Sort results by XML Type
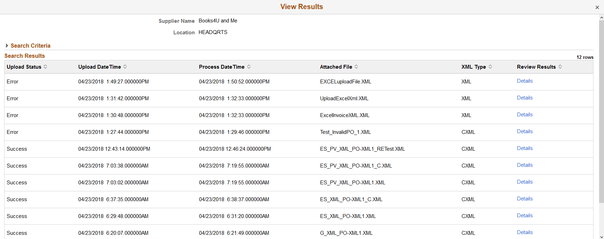This screenshot has height=239, width=604. [x=490, y=67]
